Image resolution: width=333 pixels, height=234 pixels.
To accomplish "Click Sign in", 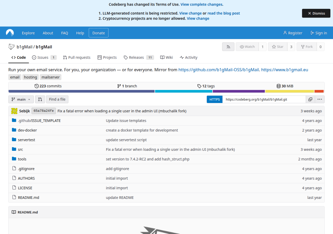I will point(319,33).
